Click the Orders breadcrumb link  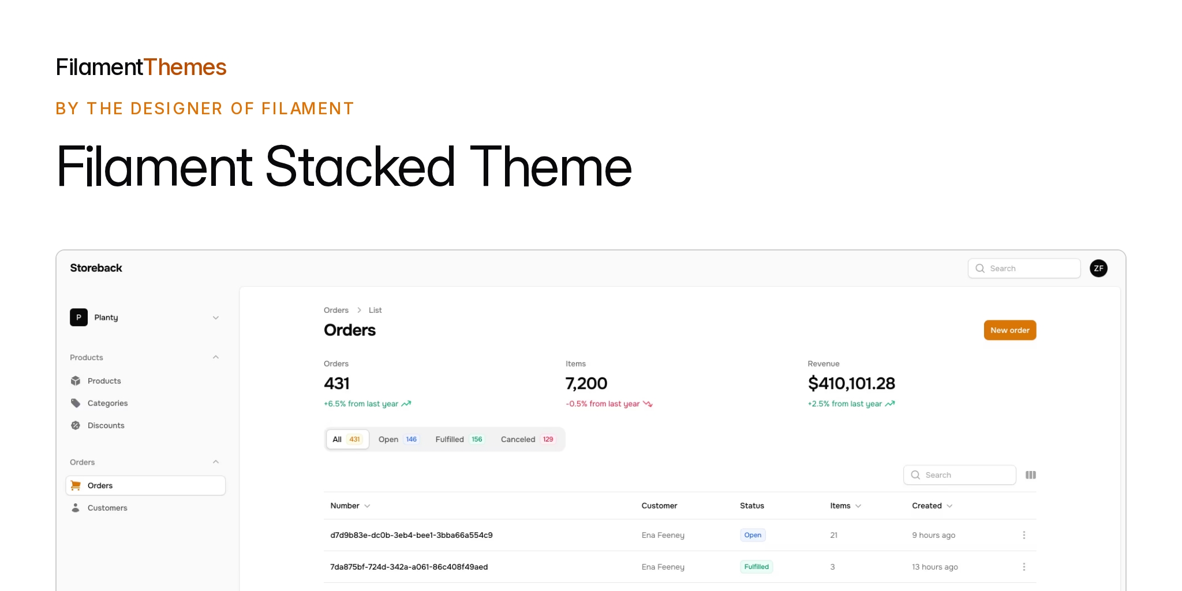tap(336, 310)
